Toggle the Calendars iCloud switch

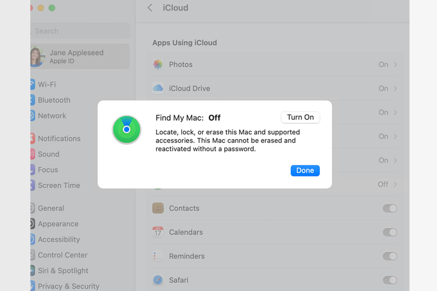click(390, 232)
